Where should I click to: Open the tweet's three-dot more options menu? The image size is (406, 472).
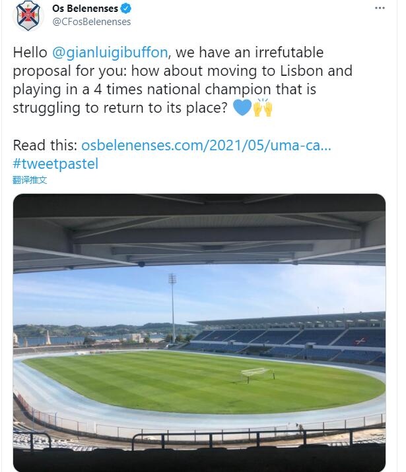pos(379,9)
